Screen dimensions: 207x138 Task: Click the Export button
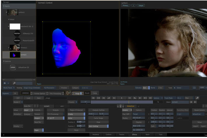[x=203, y=126]
